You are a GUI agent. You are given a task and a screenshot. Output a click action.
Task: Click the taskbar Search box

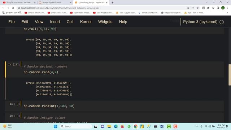76,126
